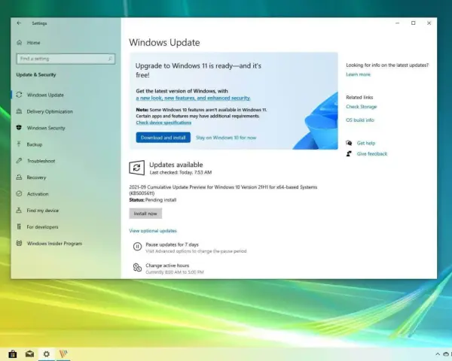Click Learn more link

point(358,74)
